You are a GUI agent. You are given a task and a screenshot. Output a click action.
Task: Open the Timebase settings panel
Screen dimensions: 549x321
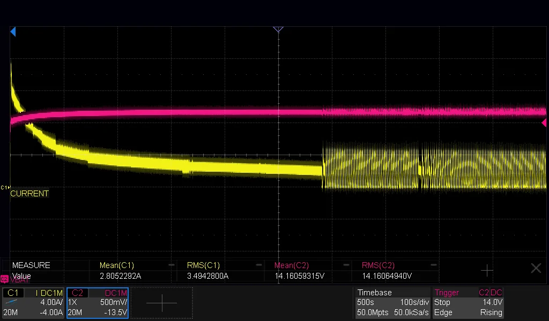[x=392, y=303]
